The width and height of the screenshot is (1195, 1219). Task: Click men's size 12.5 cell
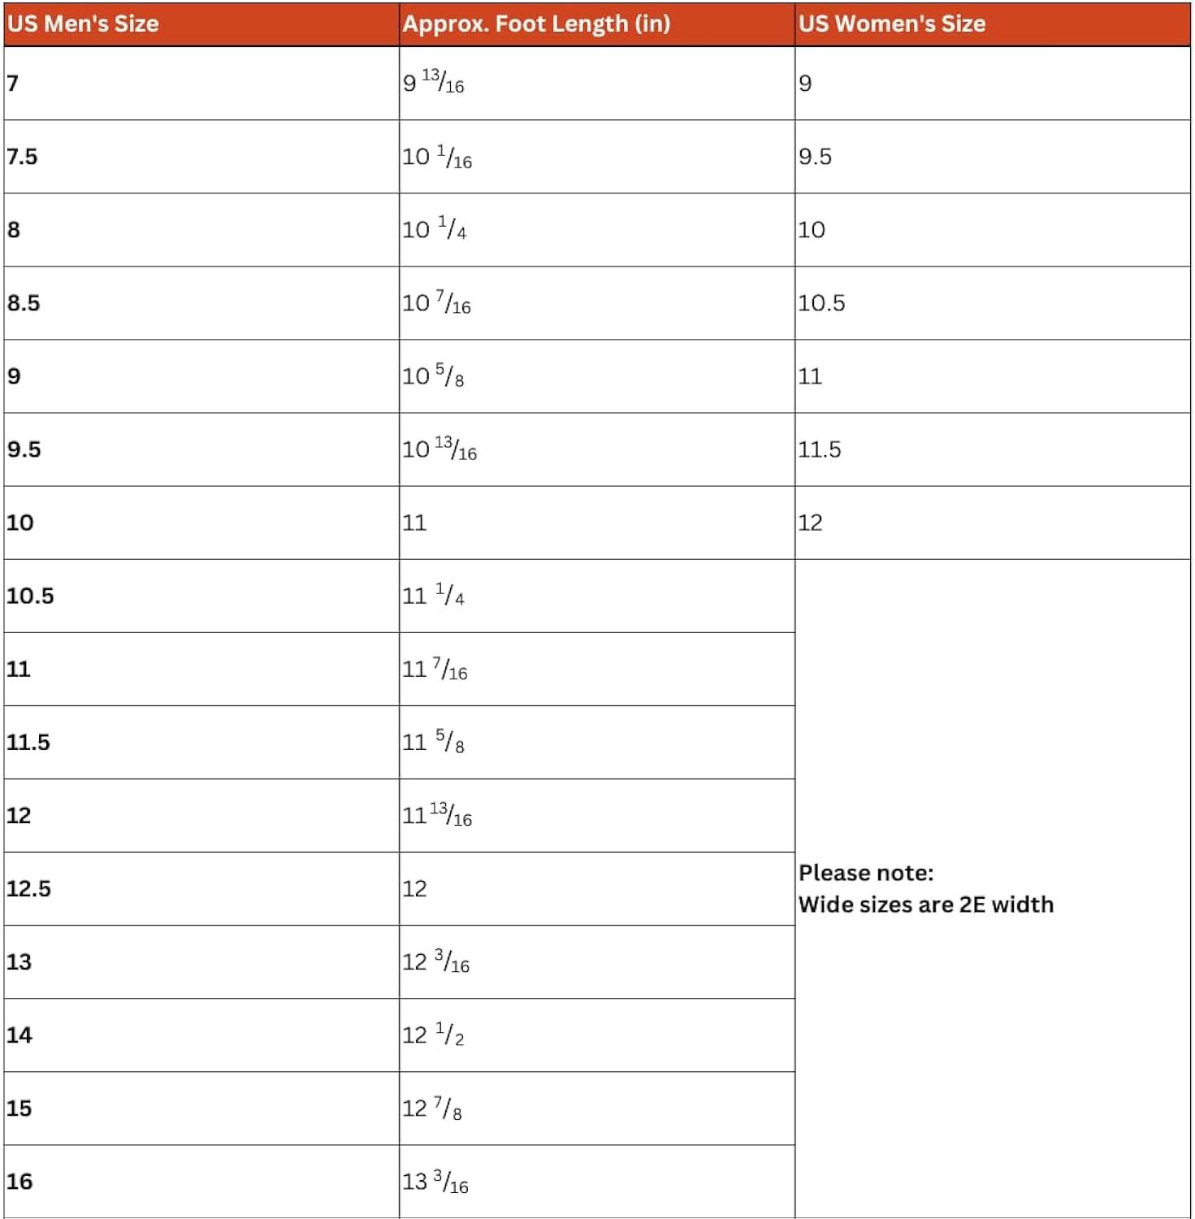click(201, 888)
